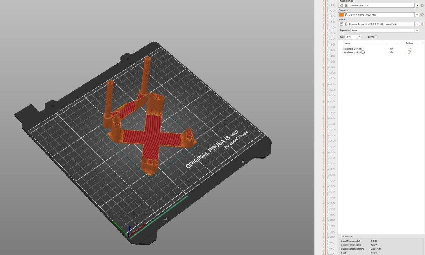Open the Supports dropdown list
This screenshot has height=255, width=425.
[417, 30]
